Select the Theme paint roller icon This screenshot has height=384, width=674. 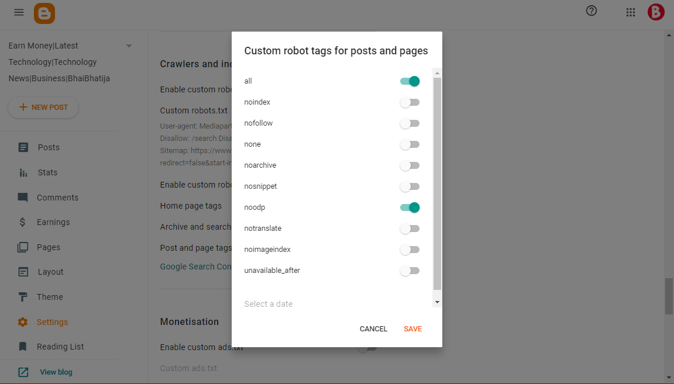coord(23,297)
